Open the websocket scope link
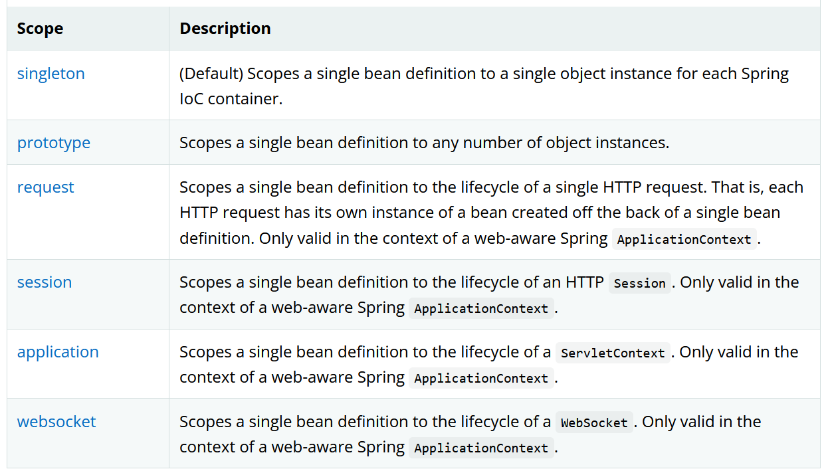The width and height of the screenshot is (828, 473). [x=56, y=422]
